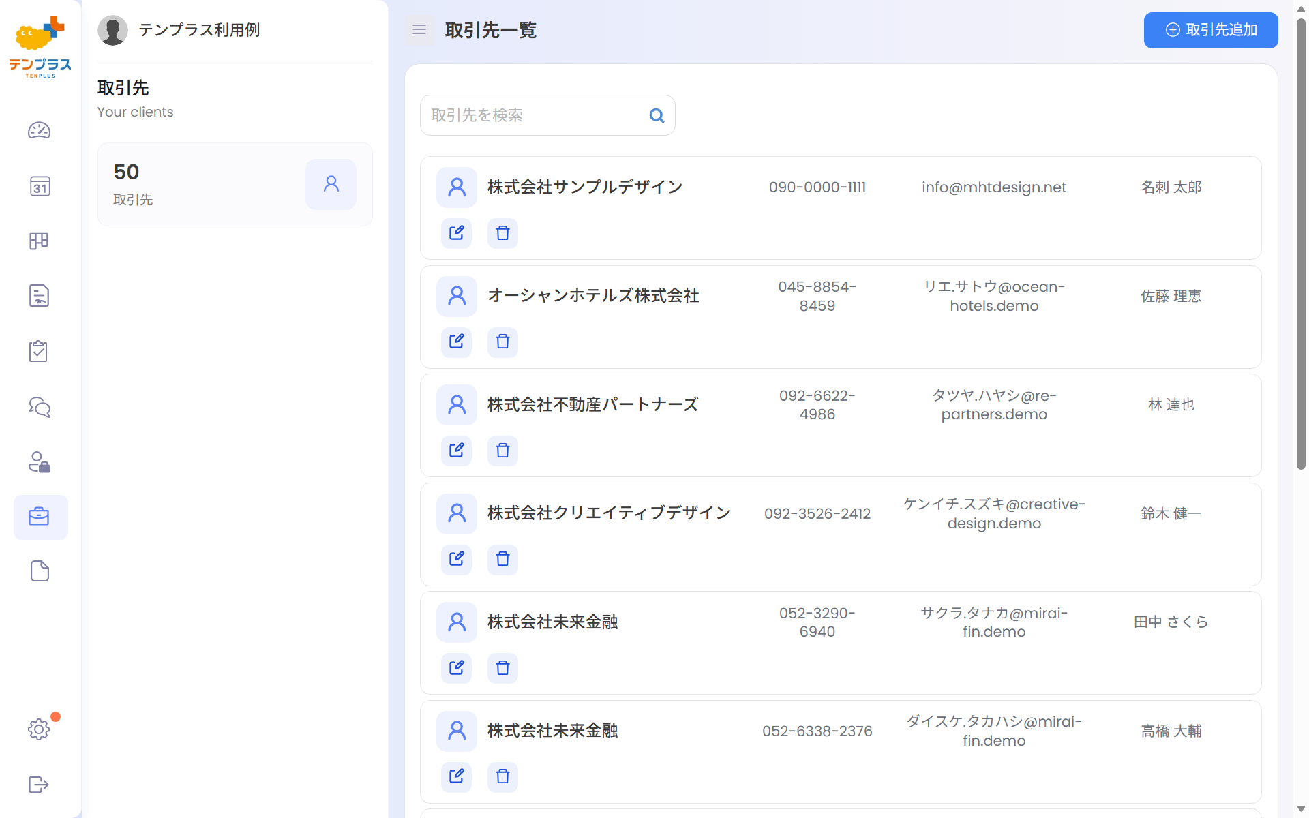Image resolution: width=1309 pixels, height=818 pixels.
Task: Click the profile avatar for テンプラス利用例
Action: 112,30
